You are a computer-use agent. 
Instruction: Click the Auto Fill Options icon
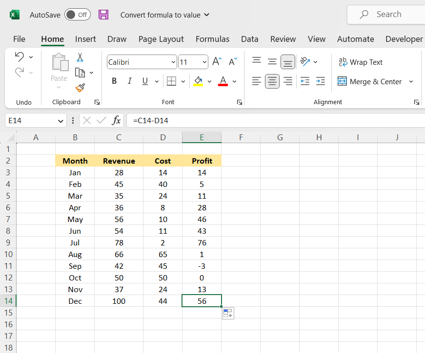pyautogui.click(x=228, y=313)
